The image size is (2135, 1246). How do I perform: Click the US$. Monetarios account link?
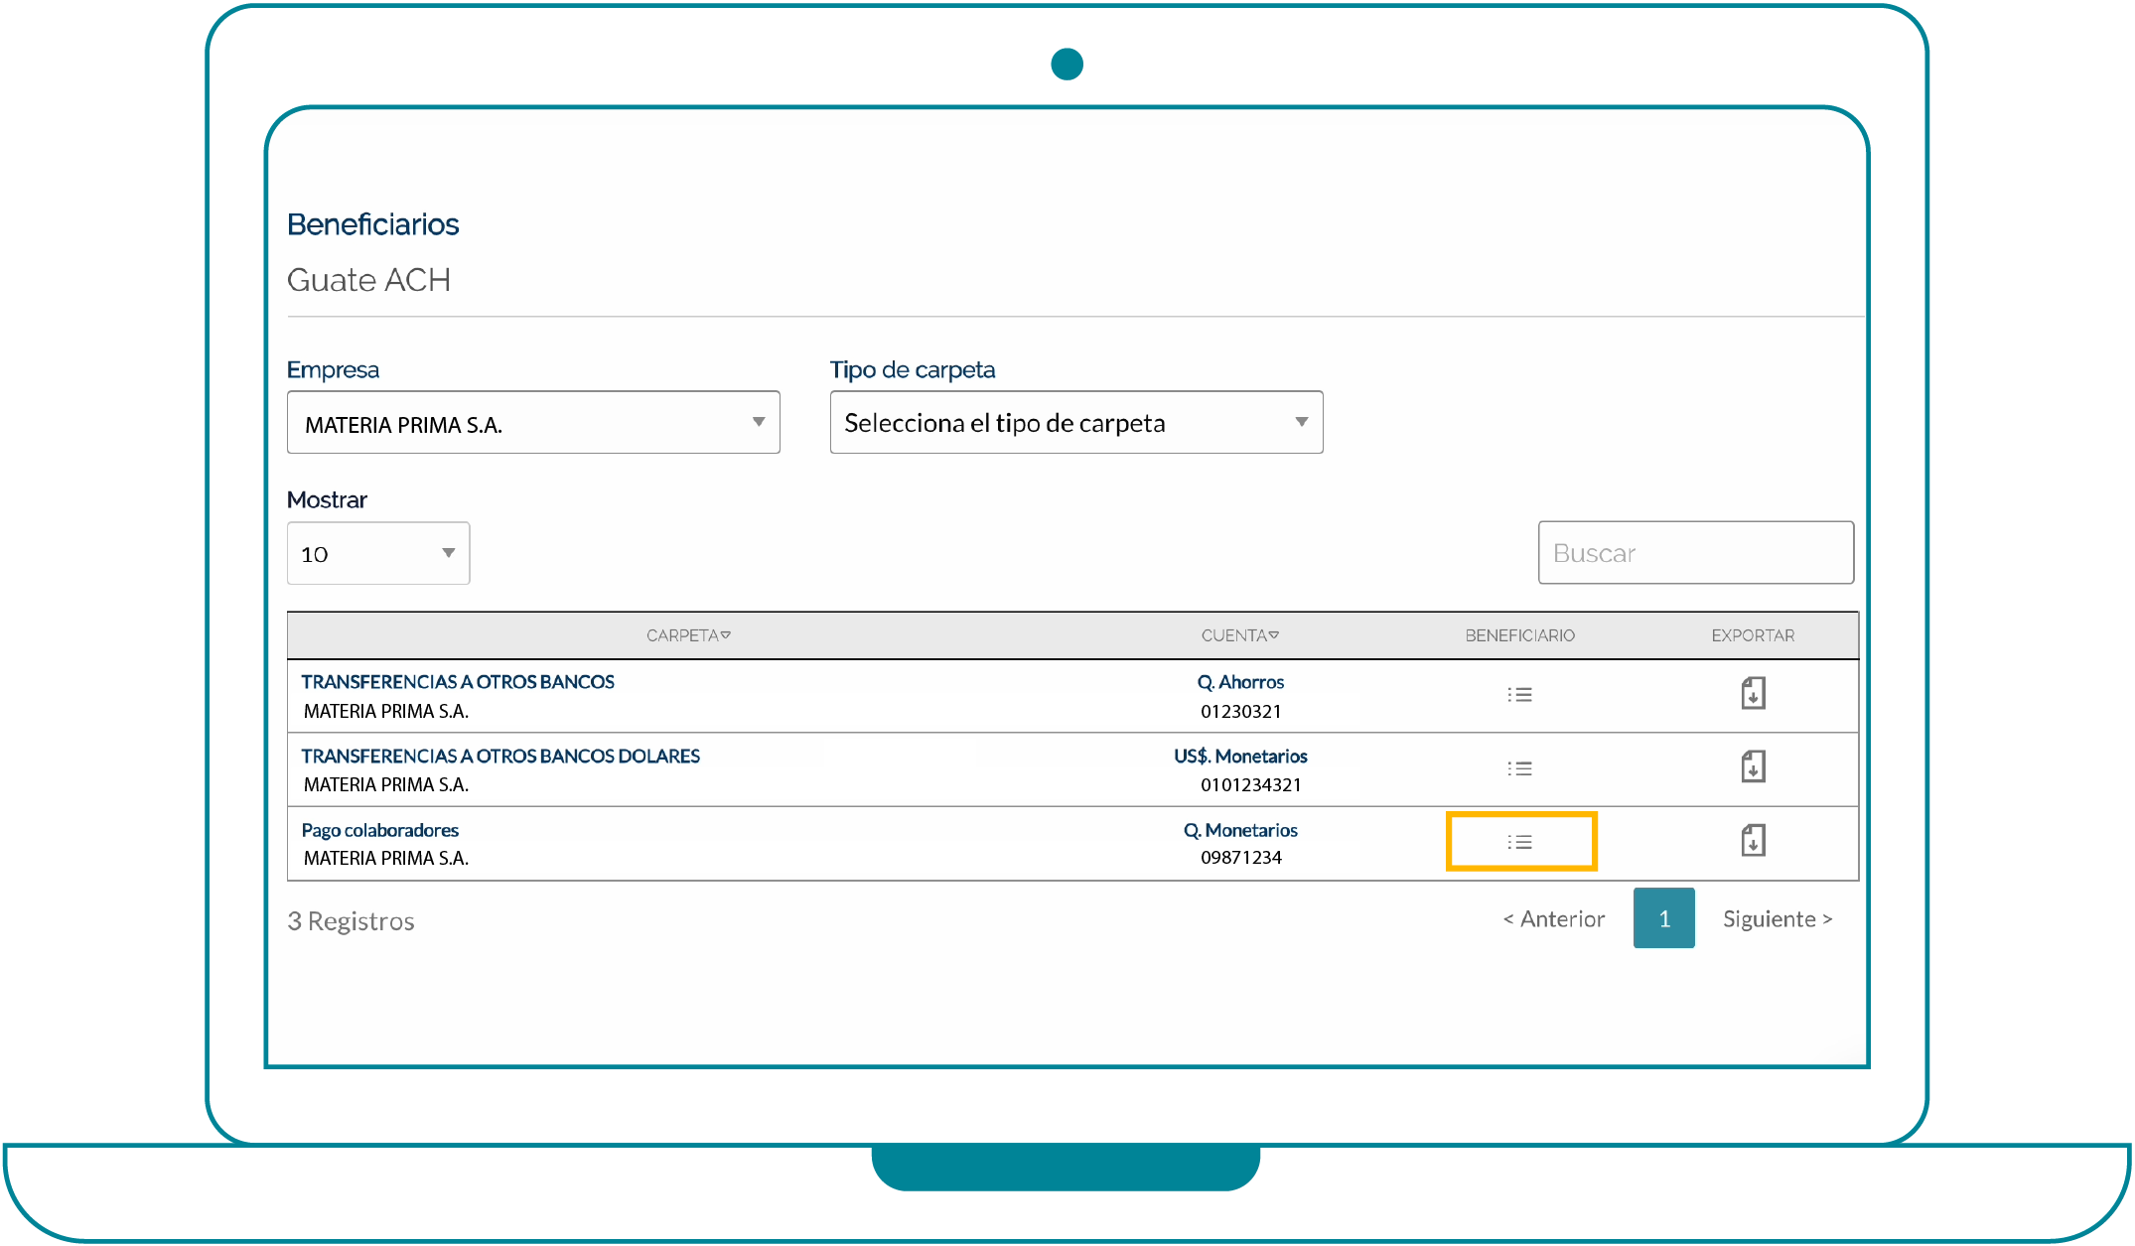[x=1240, y=757]
